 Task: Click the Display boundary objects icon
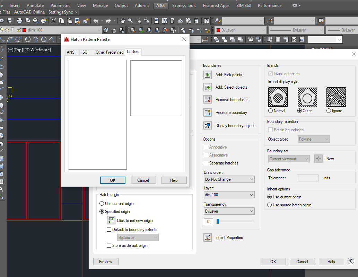208,126
